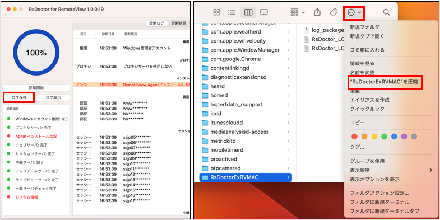Expand the 表示順序 submenu arrow
Viewport: 440px width, 220px height.
[x=430, y=170]
